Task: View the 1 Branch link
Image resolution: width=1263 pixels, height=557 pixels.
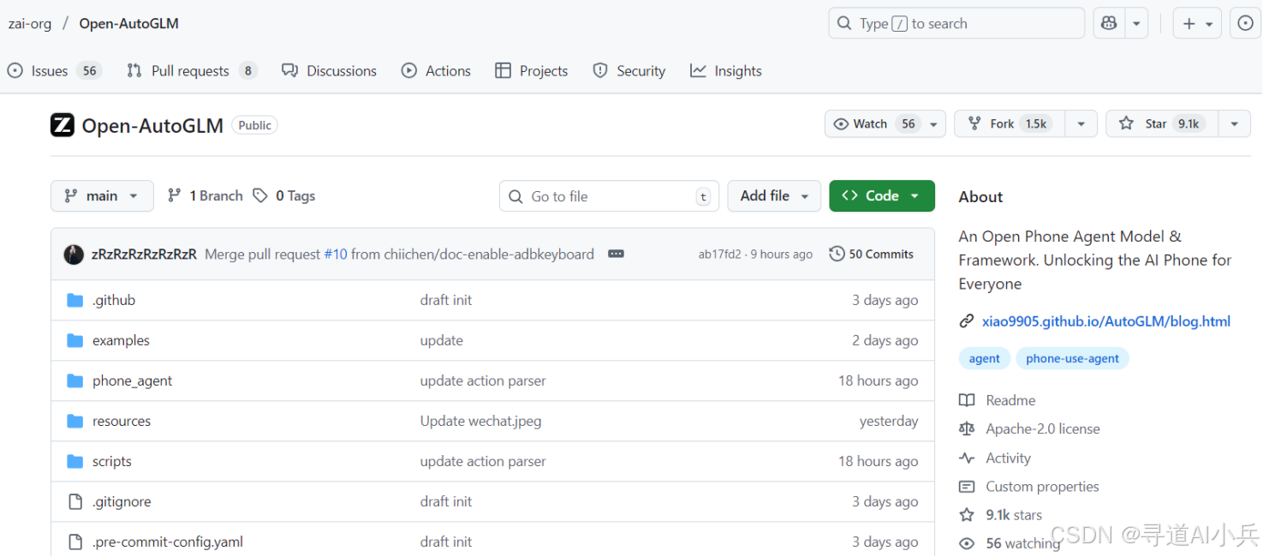Action: 206,196
